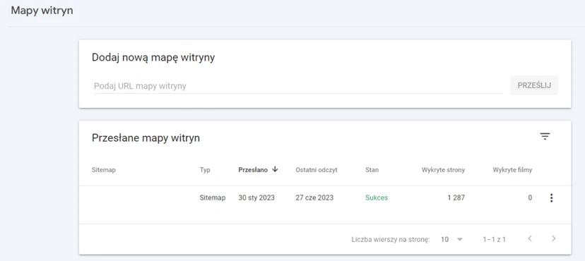This screenshot has width=585, height=261.
Task: Click the Ostatni odczyt column header
Action: point(317,170)
